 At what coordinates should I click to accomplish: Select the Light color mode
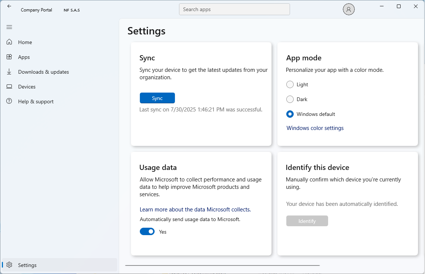[290, 84]
